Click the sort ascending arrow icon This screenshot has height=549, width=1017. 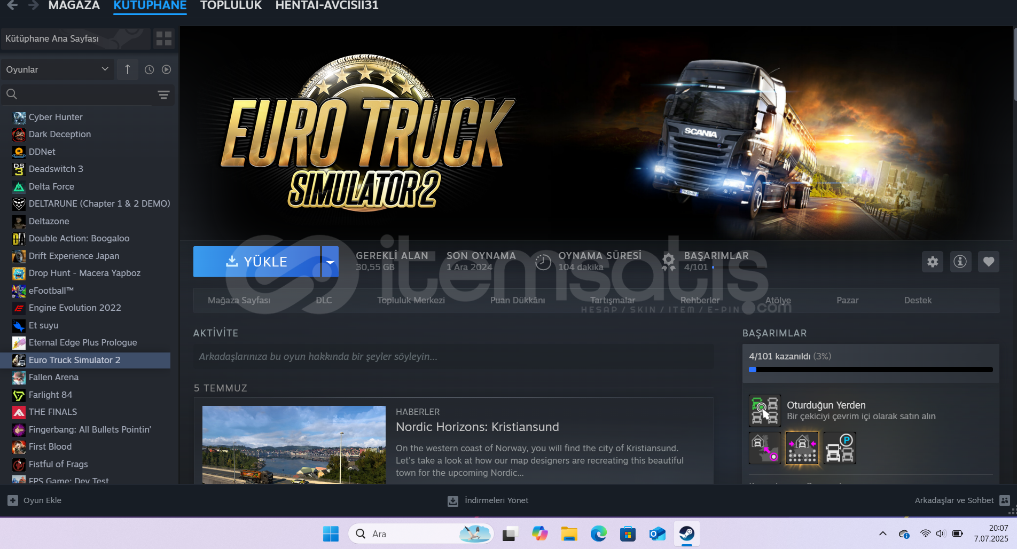(x=127, y=69)
